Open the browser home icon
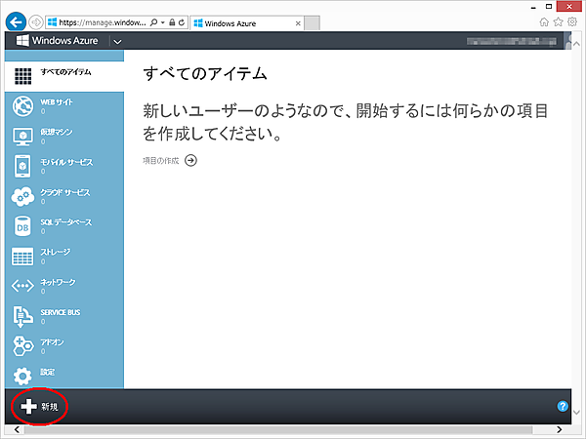This screenshot has width=586, height=439. click(544, 20)
